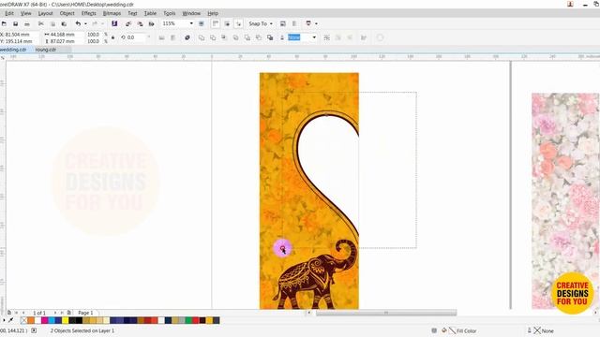Click the fill bucket icon in status bar
Screen dimensions: 600x337
point(443,330)
